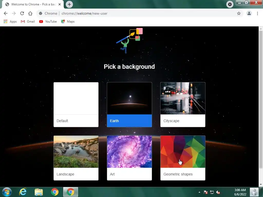Reload the welcome page

pyautogui.click(x=22, y=13)
